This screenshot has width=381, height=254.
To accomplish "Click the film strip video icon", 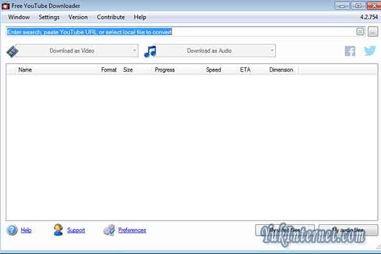I will [12, 51].
